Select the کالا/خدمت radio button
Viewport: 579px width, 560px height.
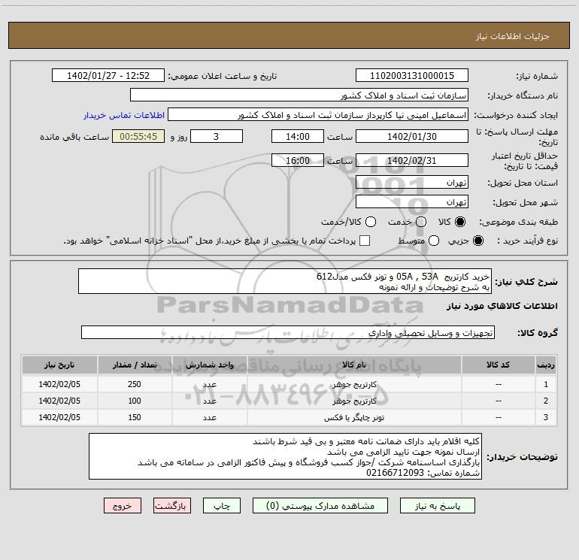point(371,222)
